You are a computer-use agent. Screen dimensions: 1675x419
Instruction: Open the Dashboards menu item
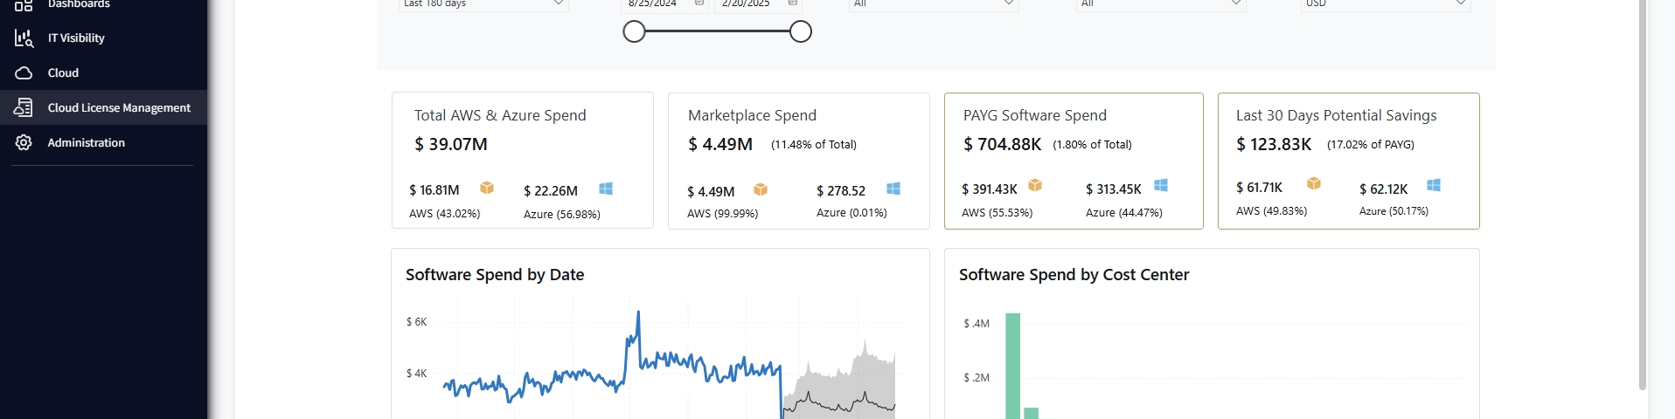(79, 4)
